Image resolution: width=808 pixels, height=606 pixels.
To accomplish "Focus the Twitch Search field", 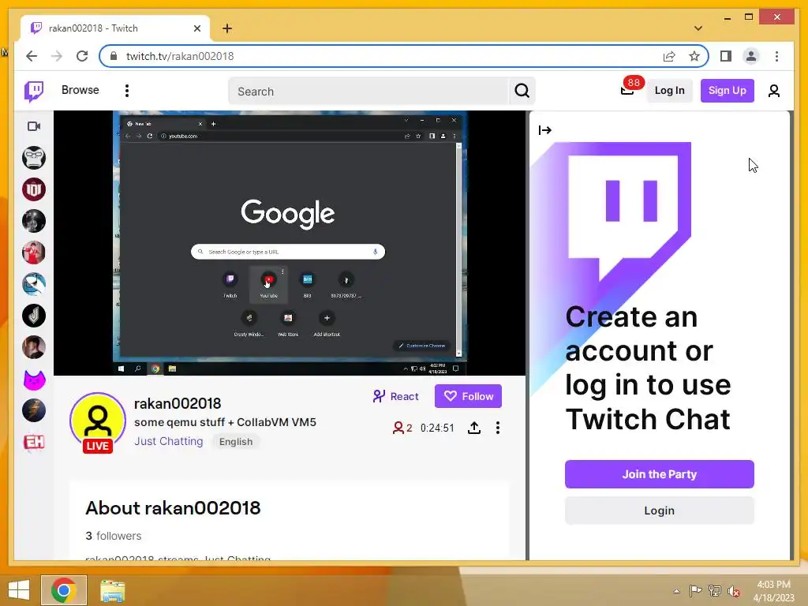I will (368, 92).
